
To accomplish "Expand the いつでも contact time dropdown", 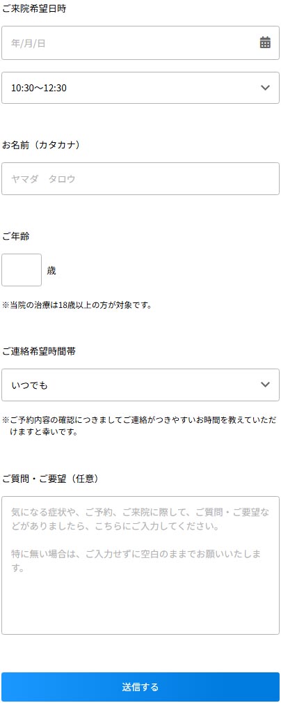I will point(140,385).
